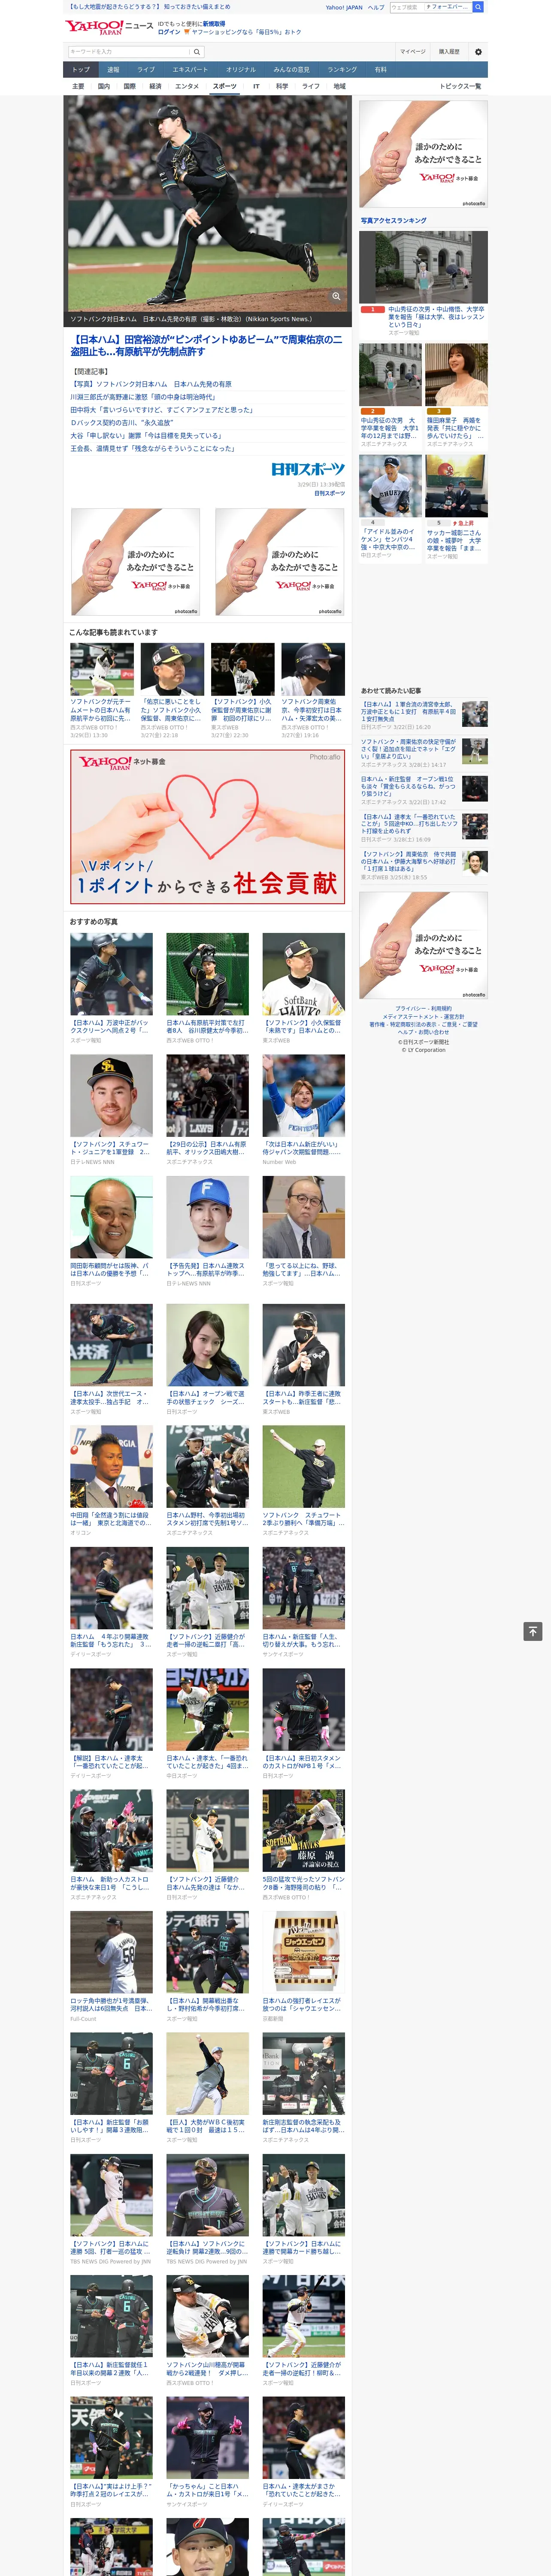Click the rank 1 photo of building

423,267
